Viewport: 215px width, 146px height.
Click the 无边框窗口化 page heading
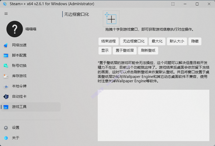click(x=77, y=14)
